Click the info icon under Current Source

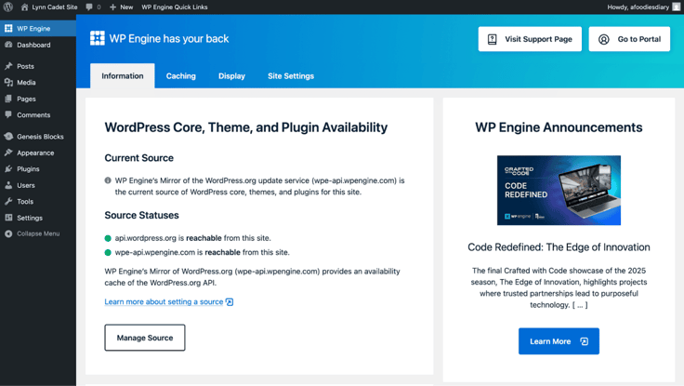point(108,180)
